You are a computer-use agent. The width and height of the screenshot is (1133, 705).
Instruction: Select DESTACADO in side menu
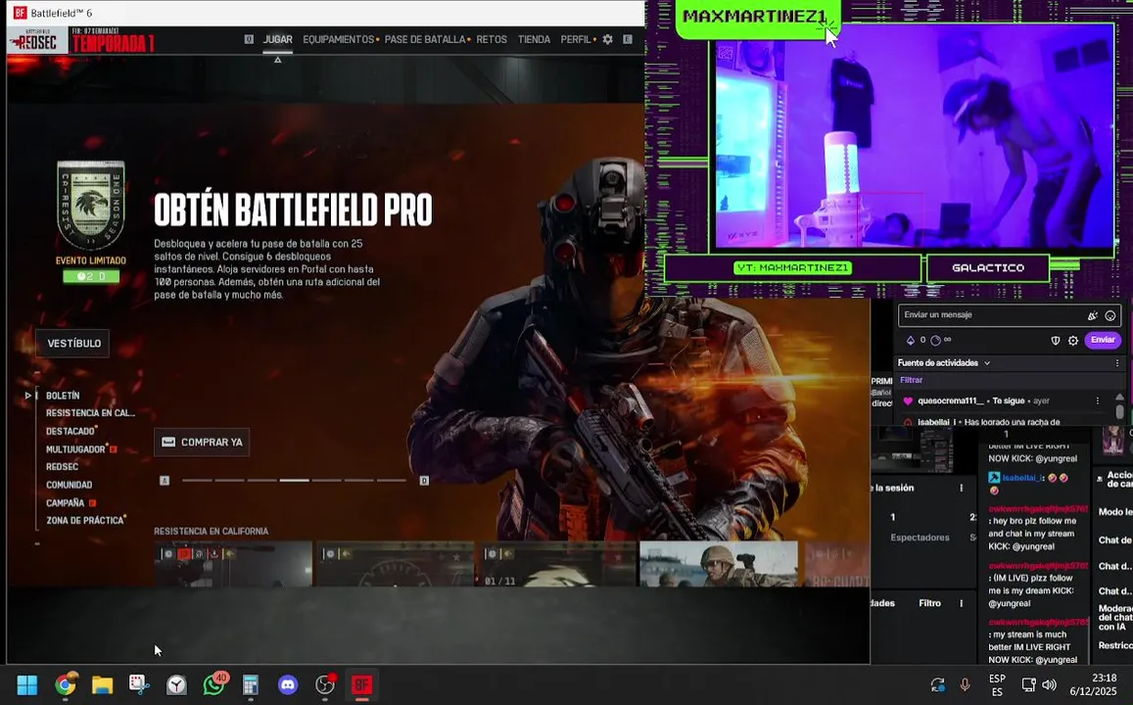tap(71, 431)
